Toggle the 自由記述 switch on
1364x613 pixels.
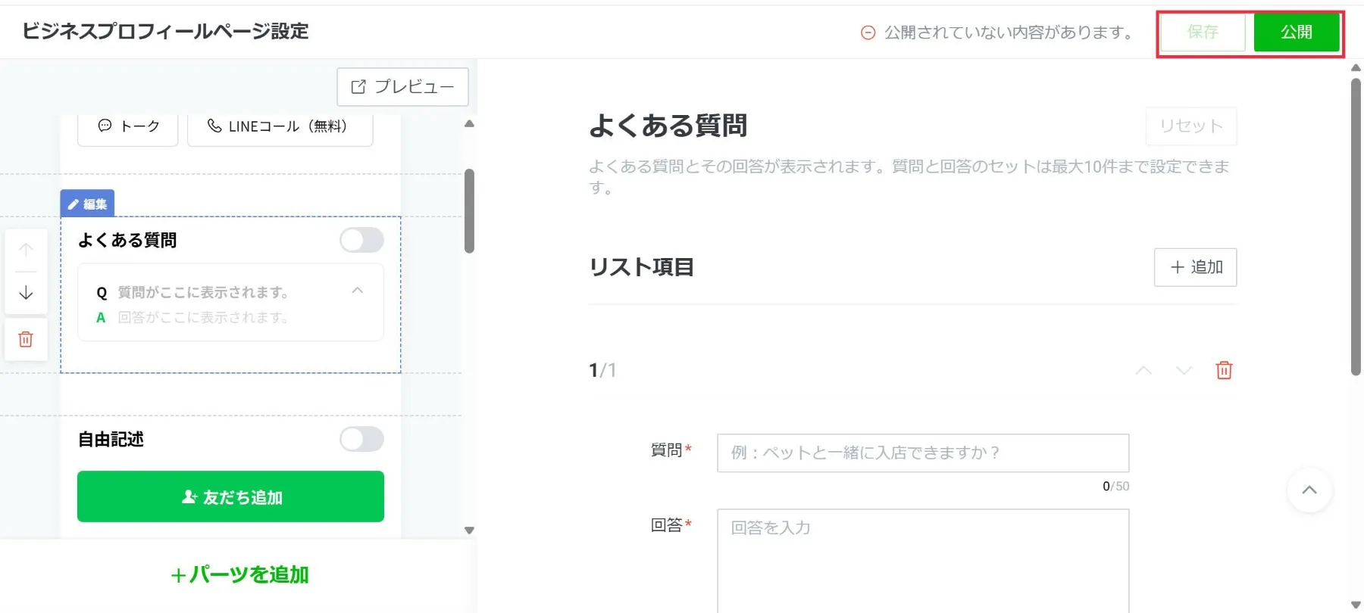coord(361,439)
